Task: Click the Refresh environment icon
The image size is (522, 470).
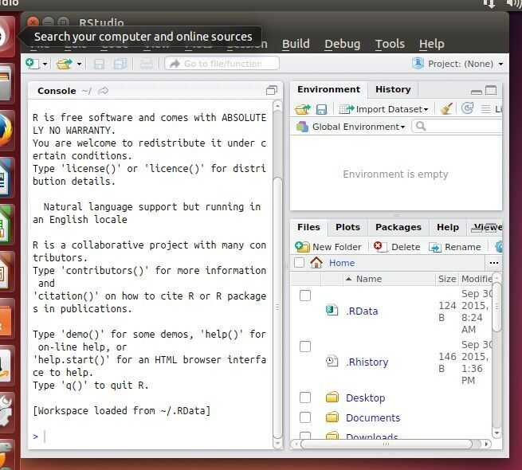Action: click(467, 108)
